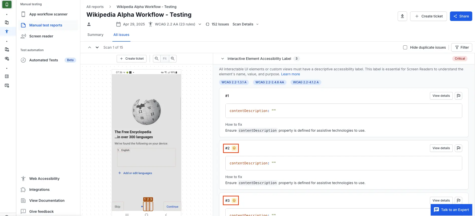Expand Scan Details dropdown
The height and width of the screenshot is (216, 475).
(x=245, y=24)
